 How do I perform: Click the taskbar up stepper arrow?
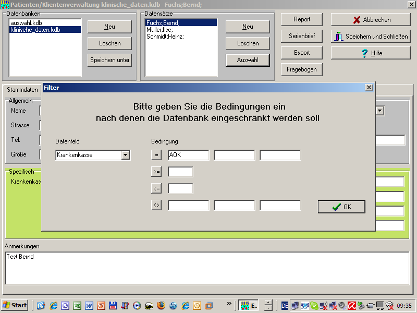pyautogui.click(x=267, y=302)
